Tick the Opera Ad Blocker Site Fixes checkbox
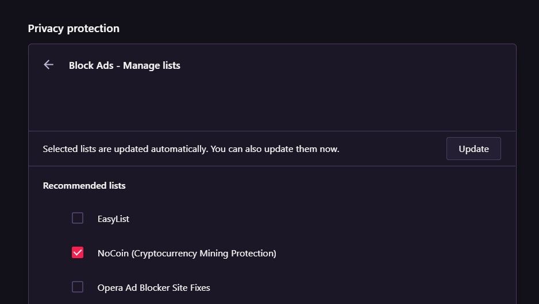The width and height of the screenshot is (539, 304). tap(78, 287)
